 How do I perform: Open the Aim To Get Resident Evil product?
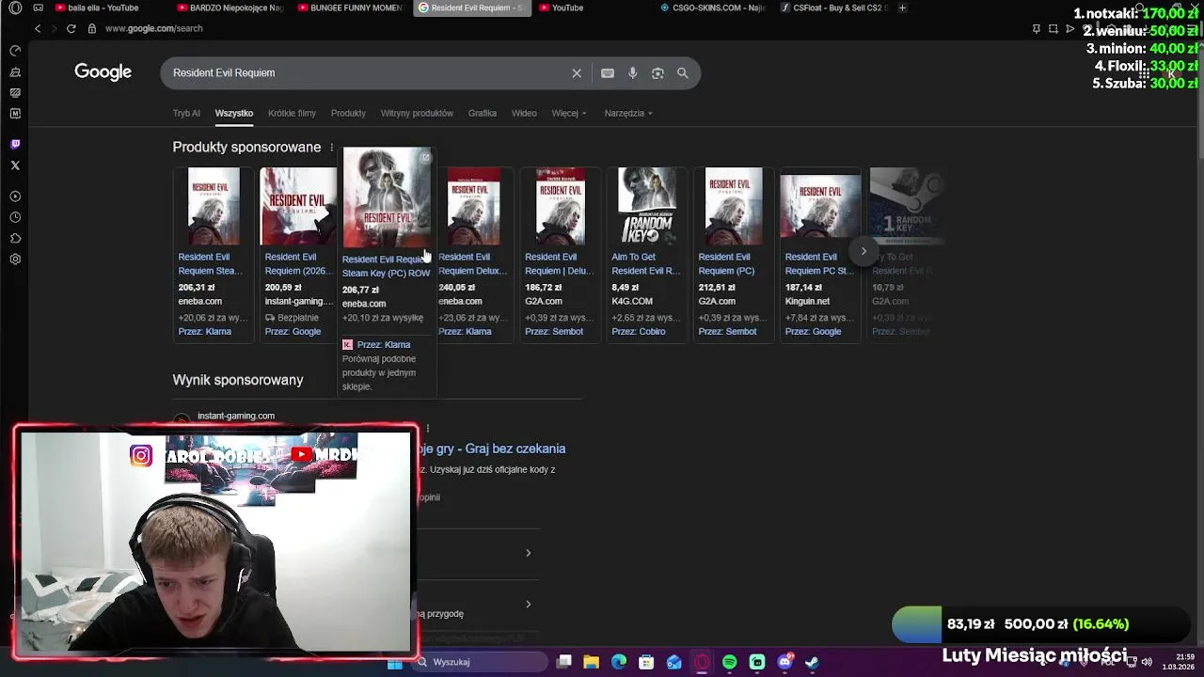645,263
